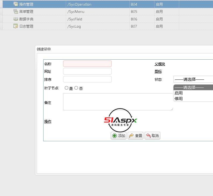Select 是 for 叶子节点

[x=66, y=88]
